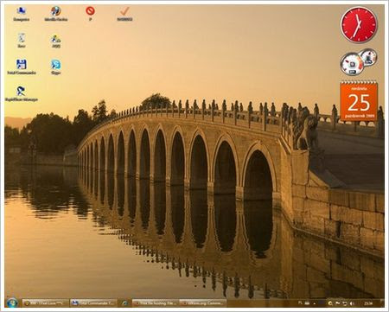Click the volume speaker tray icon
The height and width of the screenshot is (312, 389).
352,303
